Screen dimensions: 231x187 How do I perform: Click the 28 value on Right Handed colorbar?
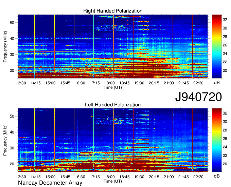click(x=225, y=37)
